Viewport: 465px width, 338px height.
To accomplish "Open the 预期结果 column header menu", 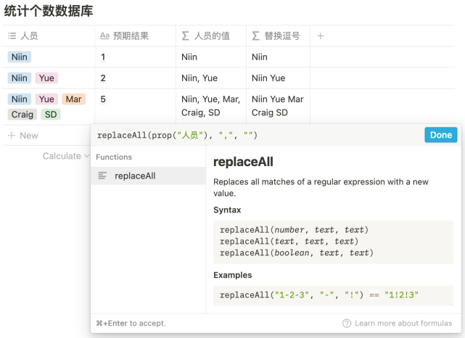I will coord(134,36).
